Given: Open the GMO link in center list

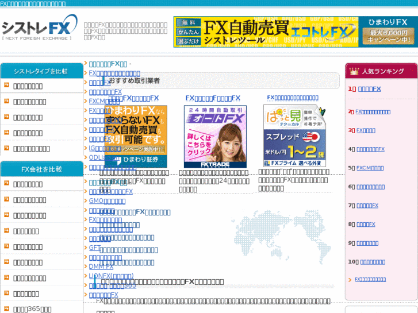Looking at the screenshot, I should click(107, 201).
